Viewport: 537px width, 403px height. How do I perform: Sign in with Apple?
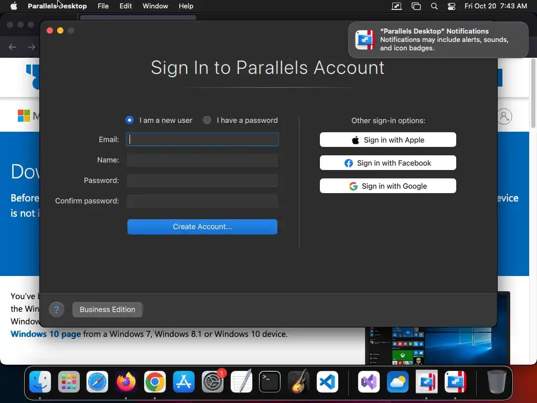[x=388, y=140]
